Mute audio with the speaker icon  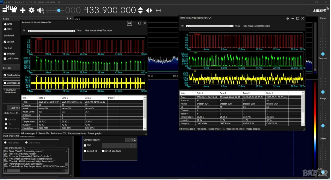tap(41, 10)
